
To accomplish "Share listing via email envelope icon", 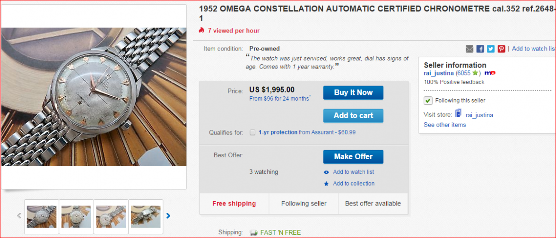I will click(x=469, y=49).
